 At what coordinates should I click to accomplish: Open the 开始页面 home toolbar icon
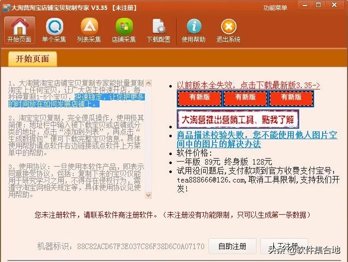19,30
